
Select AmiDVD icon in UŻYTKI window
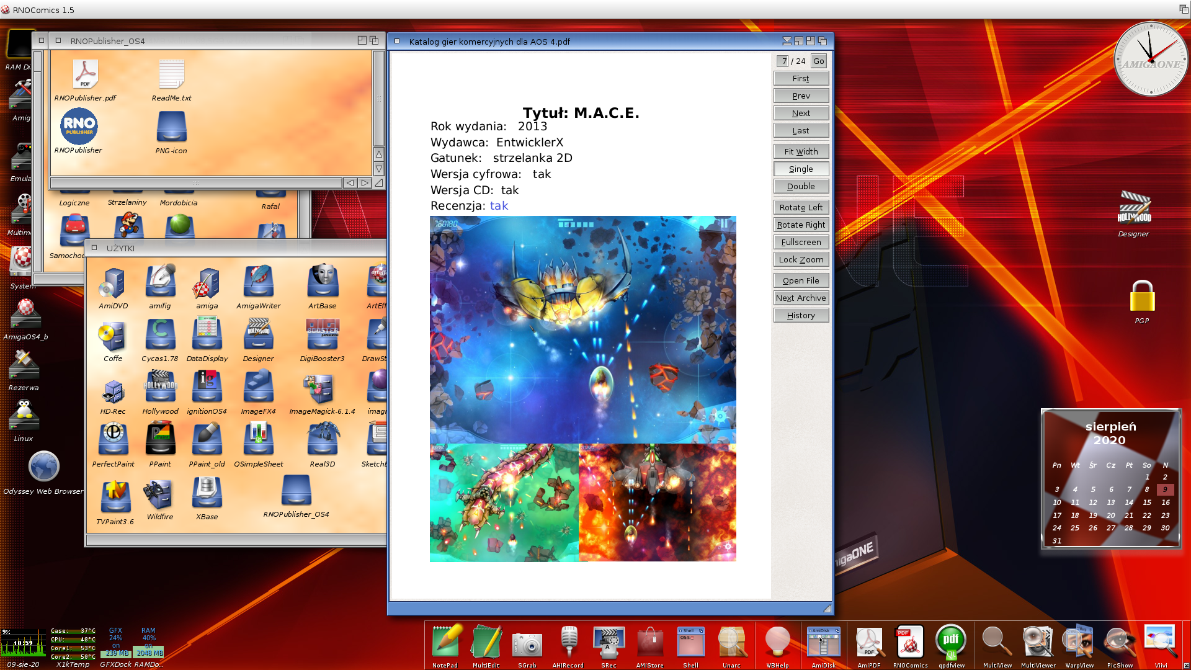113,283
